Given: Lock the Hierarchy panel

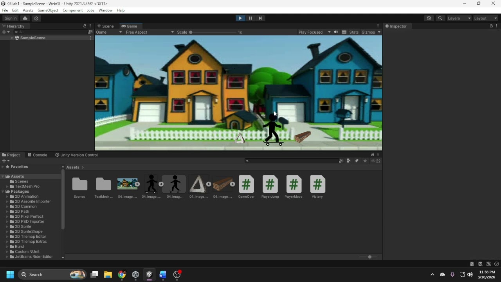Looking at the screenshot, I should (x=85, y=26).
